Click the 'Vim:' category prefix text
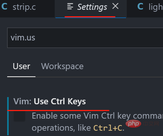Image resolution: width=163 pixels, height=136 pixels. 23,101
